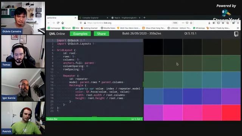Open the WhatsApp bookmark

click(199, 28)
